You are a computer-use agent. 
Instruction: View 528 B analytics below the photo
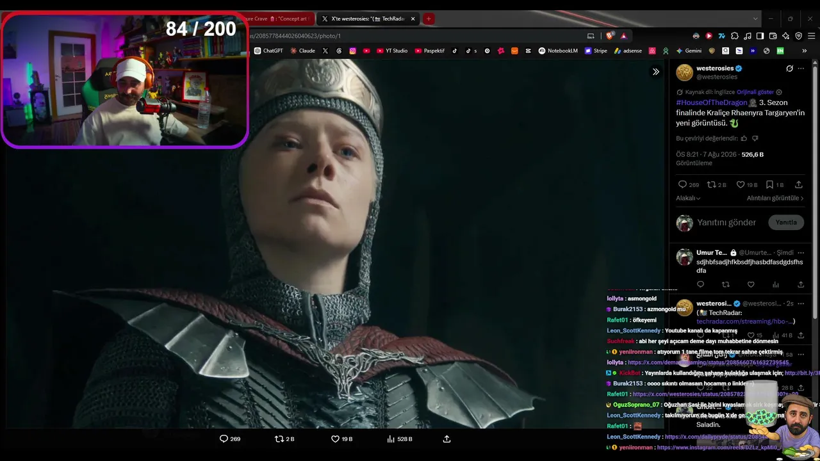(400, 439)
